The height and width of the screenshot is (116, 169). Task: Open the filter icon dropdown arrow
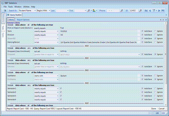157,11
